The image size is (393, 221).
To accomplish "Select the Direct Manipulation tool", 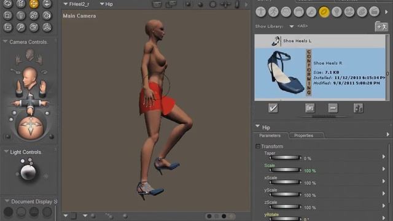I will click(47, 27).
